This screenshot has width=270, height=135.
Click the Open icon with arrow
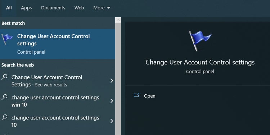136,95
